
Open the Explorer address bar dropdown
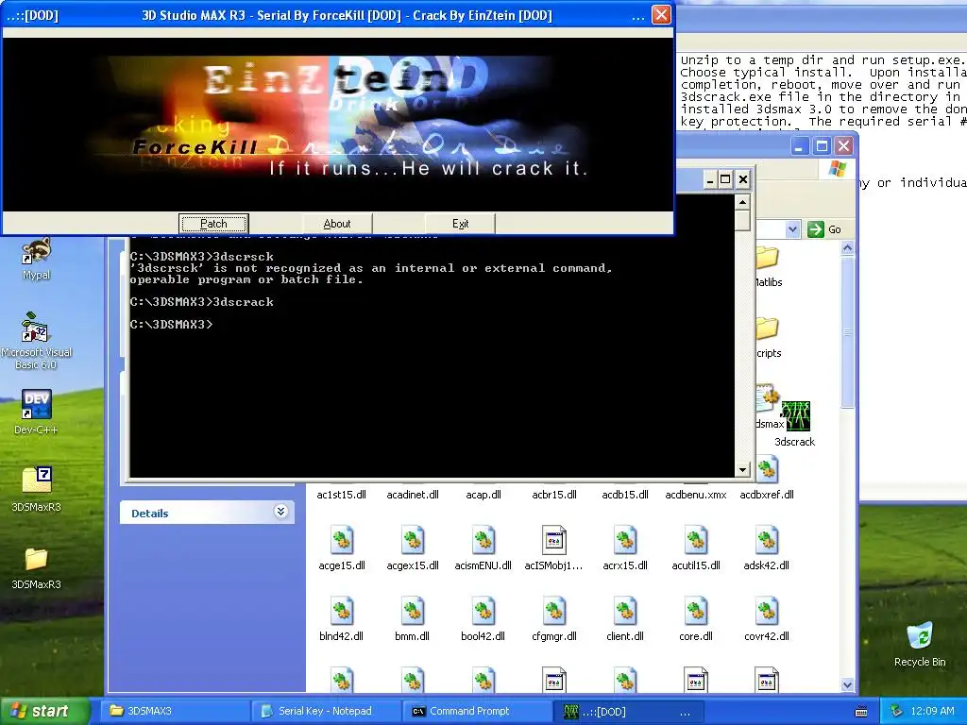[792, 230]
